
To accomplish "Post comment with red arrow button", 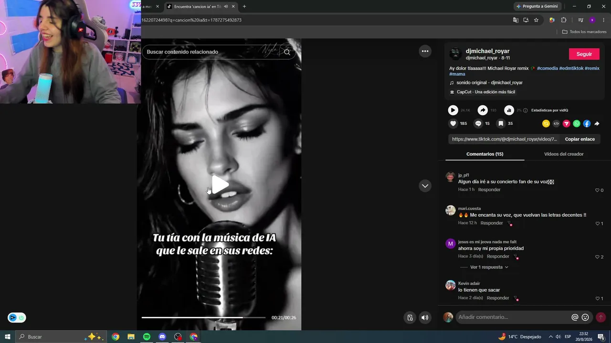I will click(x=600, y=317).
